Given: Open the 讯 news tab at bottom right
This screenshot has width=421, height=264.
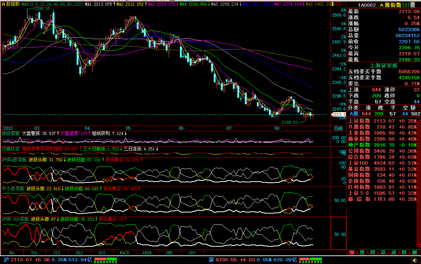Looking at the screenshot, I should [x=383, y=252].
